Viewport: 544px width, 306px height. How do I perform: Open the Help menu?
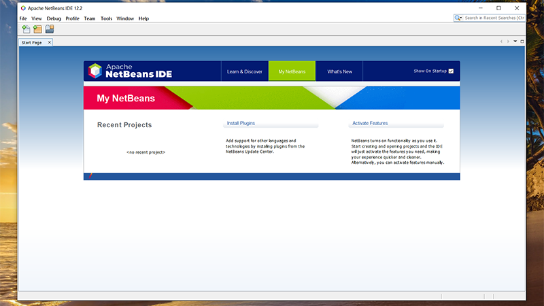point(143,18)
